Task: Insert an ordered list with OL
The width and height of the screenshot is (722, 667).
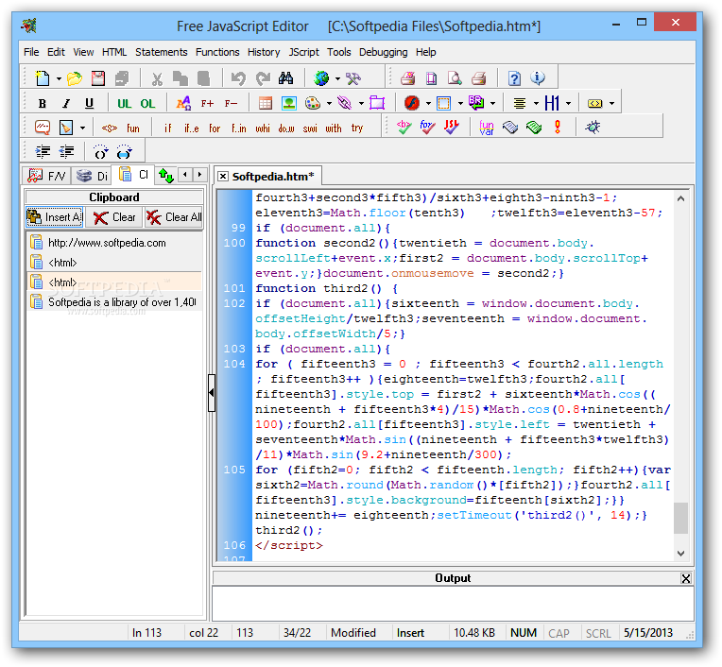Action: click(x=147, y=104)
